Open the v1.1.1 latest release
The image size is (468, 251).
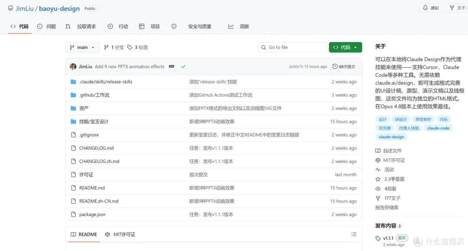(x=388, y=238)
